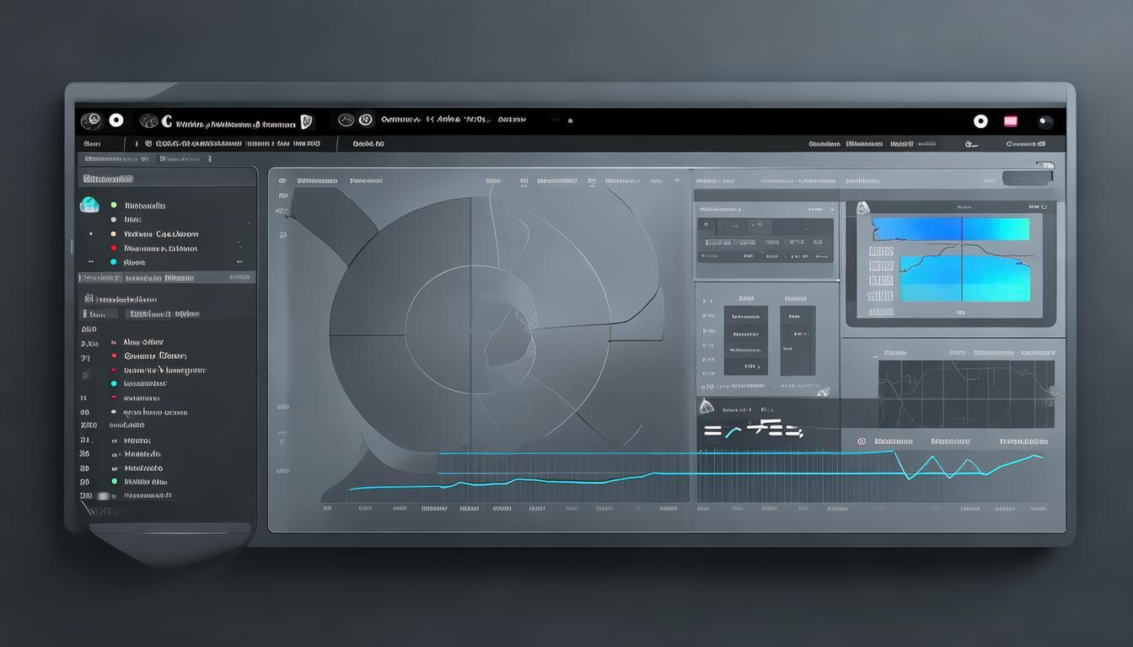The image size is (1133, 647).
Task: Click the small triangle icon above the white dashes
Action: pyautogui.click(x=706, y=408)
